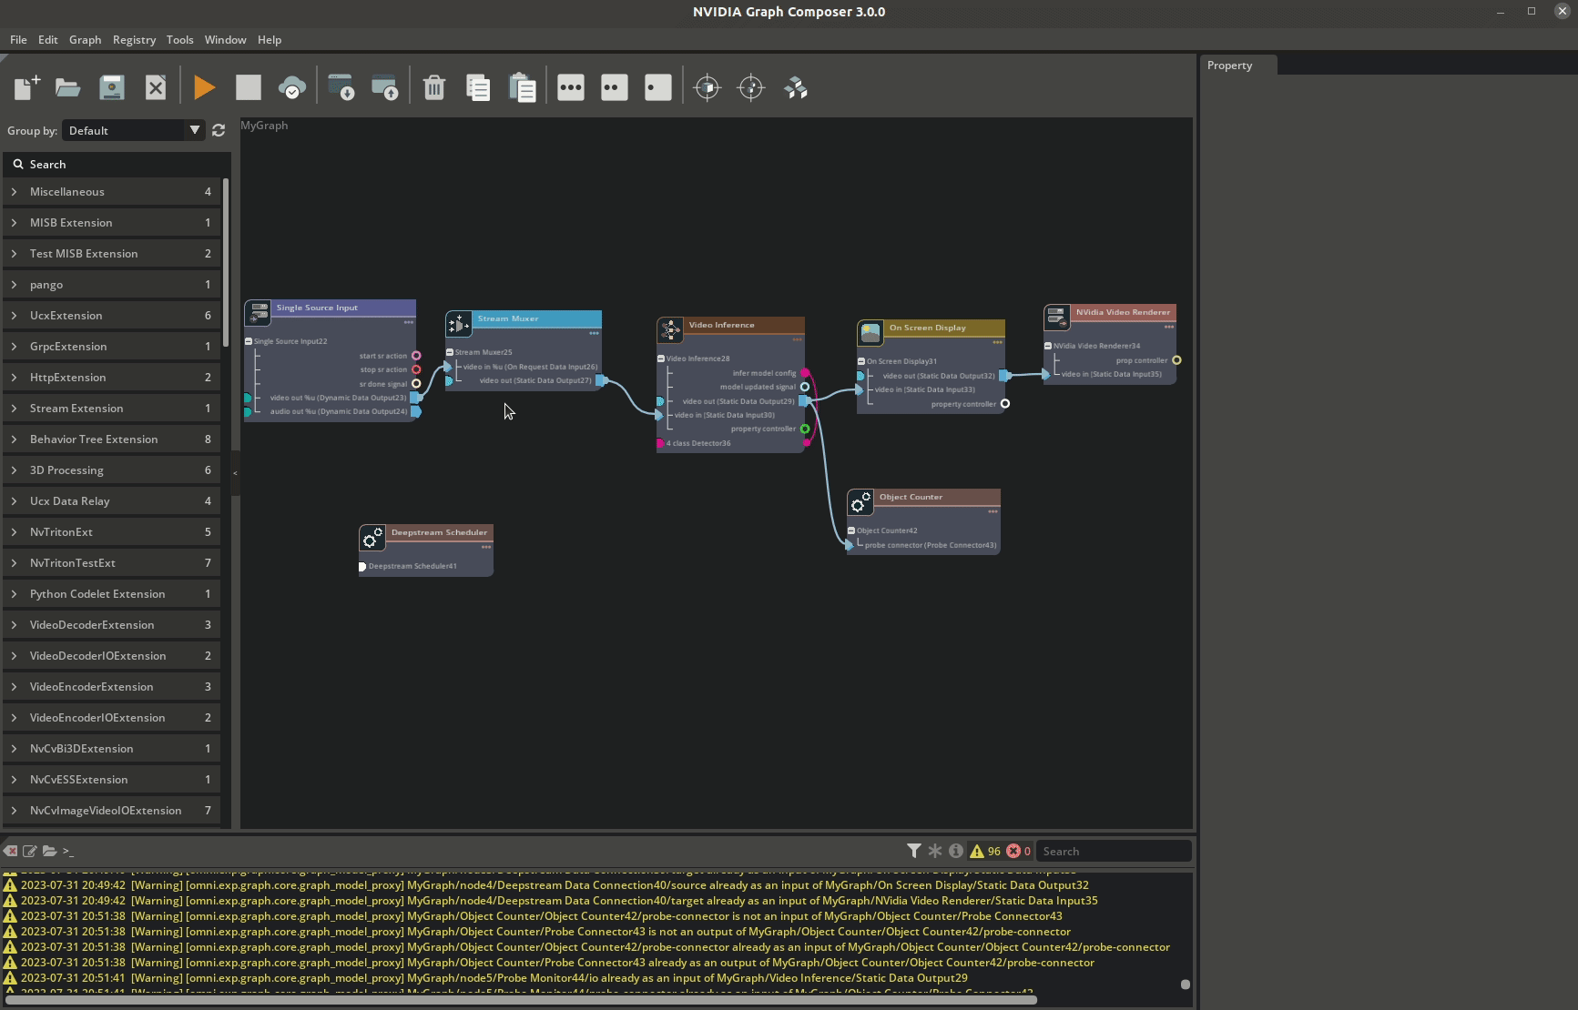Image resolution: width=1578 pixels, height=1010 pixels.
Task: Open the Group by Default dropdown
Action: 134,130
